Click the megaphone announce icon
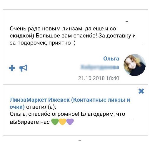 tap(23, 68)
